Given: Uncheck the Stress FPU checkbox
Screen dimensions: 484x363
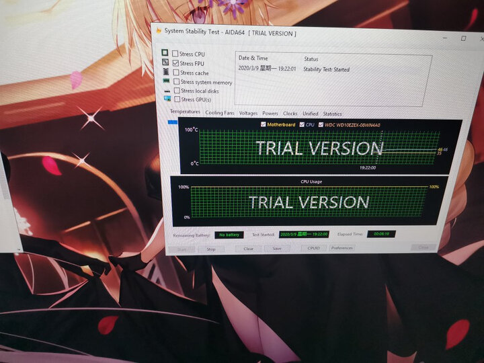Looking at the screenshot, I should click(x=175, y=63).
